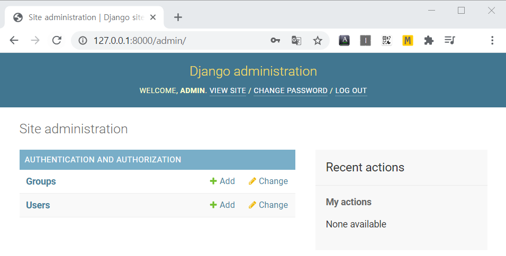
Task: Click the 'None available' text
Action: (x=356, y=224)
